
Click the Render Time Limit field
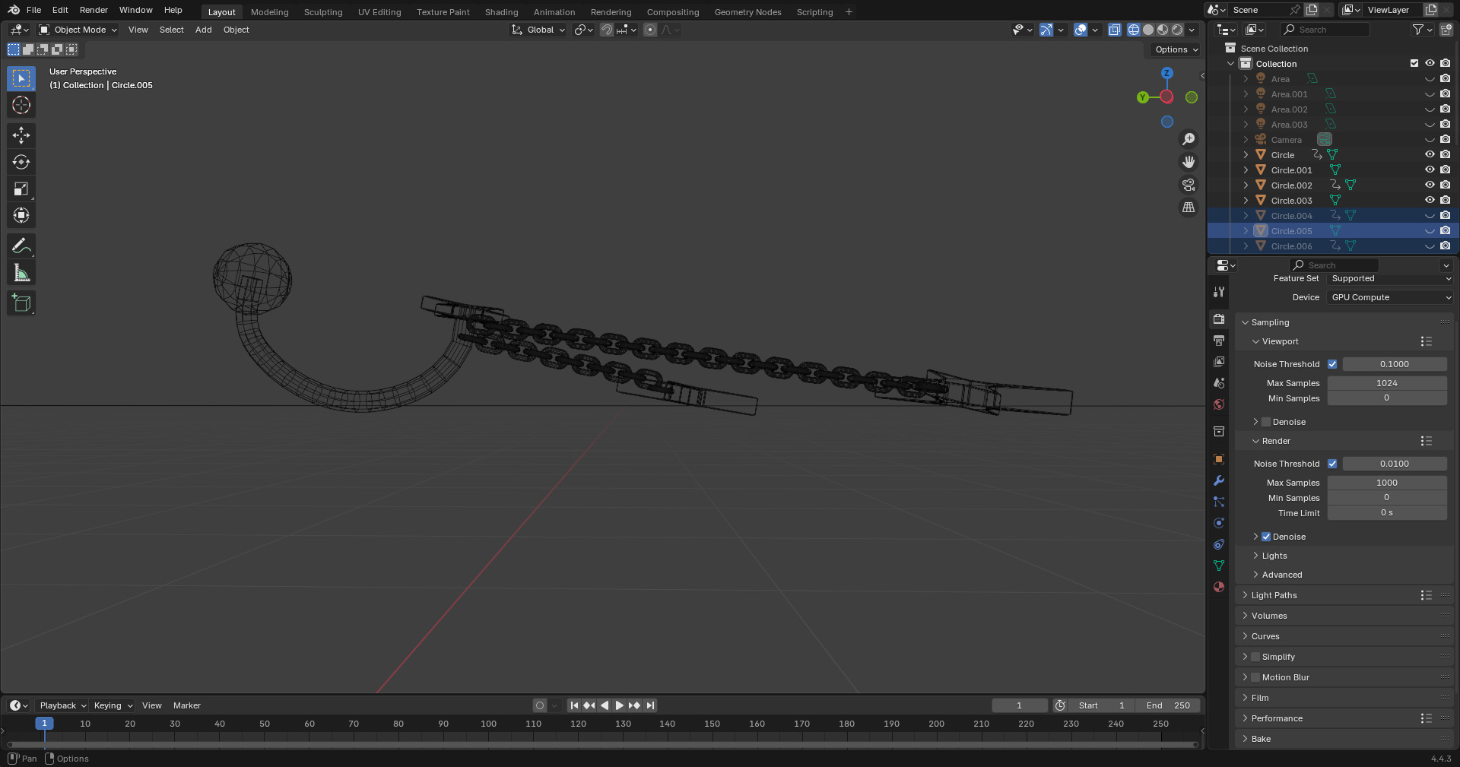1387,513
